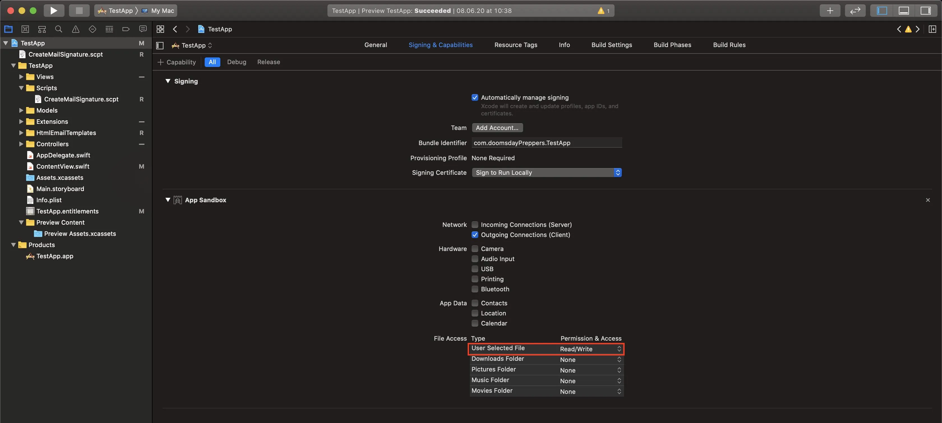Open the Signing Certificate dropdown
This screenshot has height=423, width=942.
546,172
